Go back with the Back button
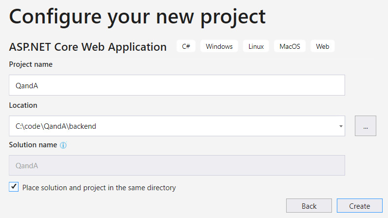This screenshot has height=218, width=388. (309, 206)
